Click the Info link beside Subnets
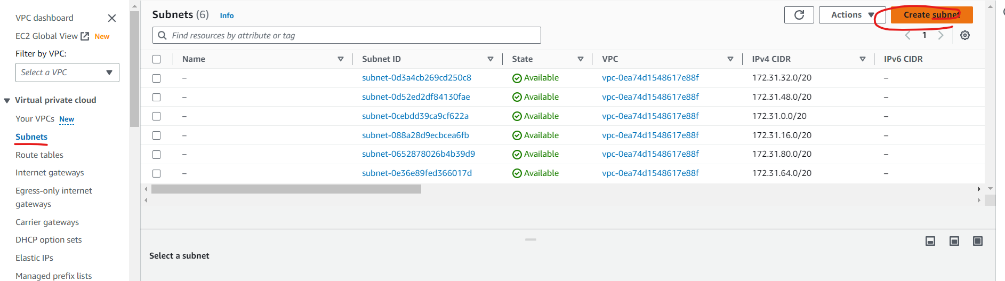This screenshot has height=281, width=1005. [227, 15]
